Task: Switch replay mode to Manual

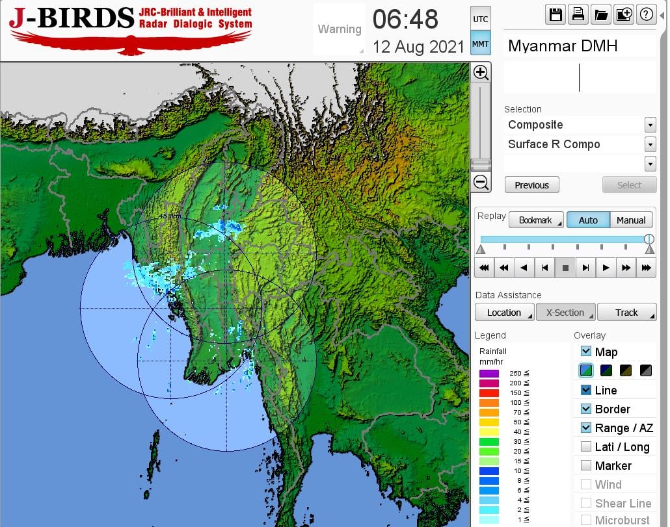Action: pyautogui.click(x=630, y=220)
